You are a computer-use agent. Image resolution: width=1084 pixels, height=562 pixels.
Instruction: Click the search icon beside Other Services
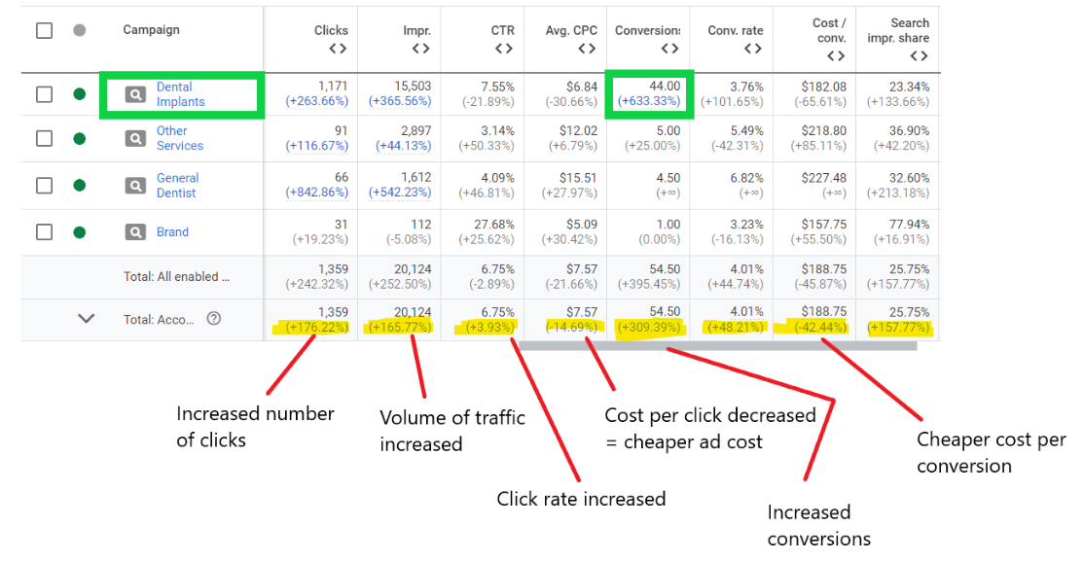(x=134, y=138)
